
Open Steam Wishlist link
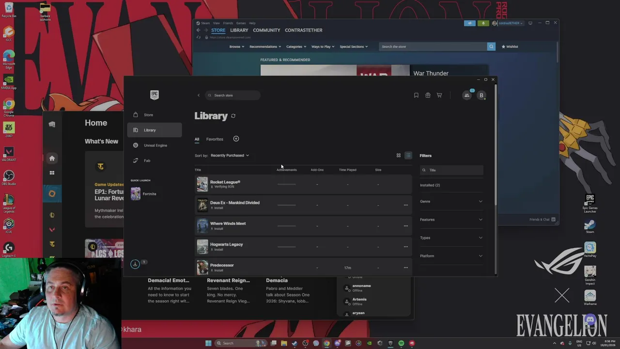click(510, 47)
